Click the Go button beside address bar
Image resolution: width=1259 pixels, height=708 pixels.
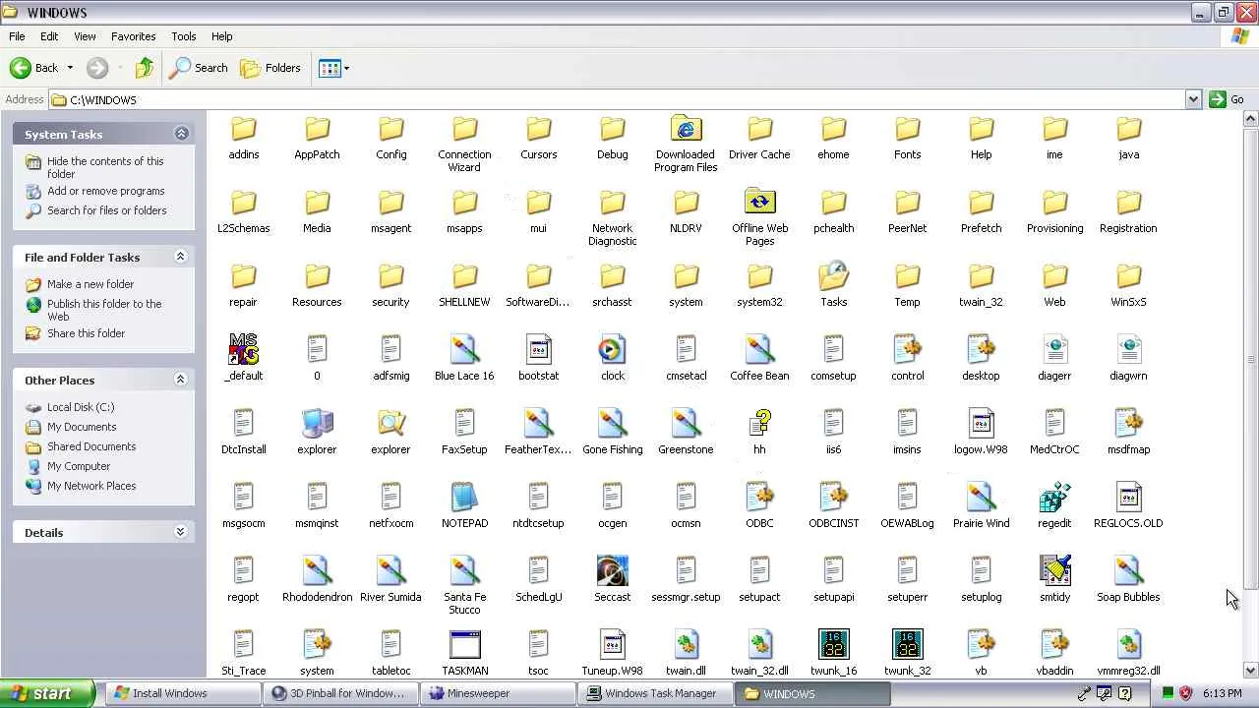(1228, 99)
